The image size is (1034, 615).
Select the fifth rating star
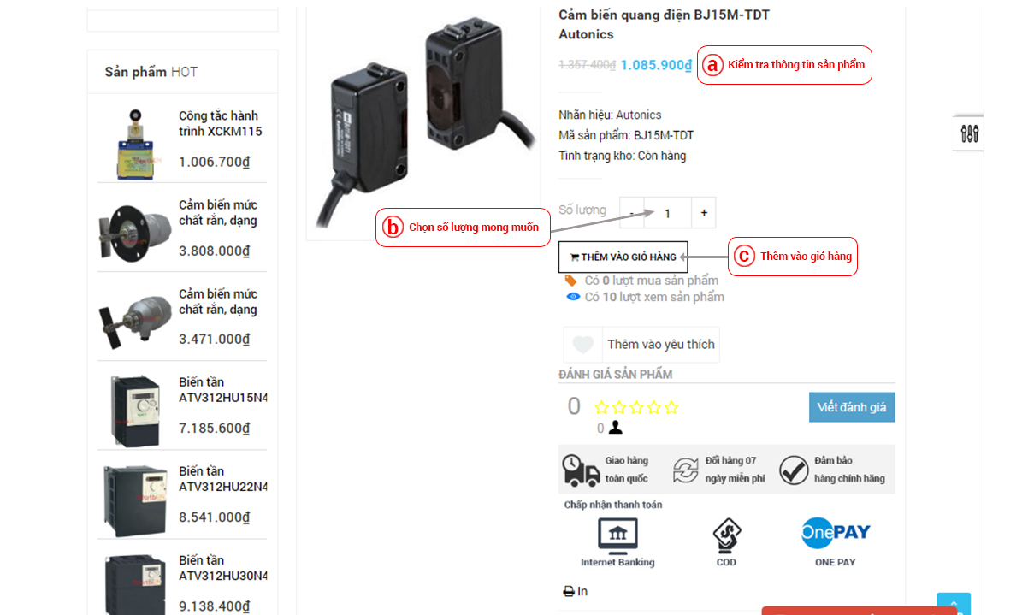tap(671, 407)
